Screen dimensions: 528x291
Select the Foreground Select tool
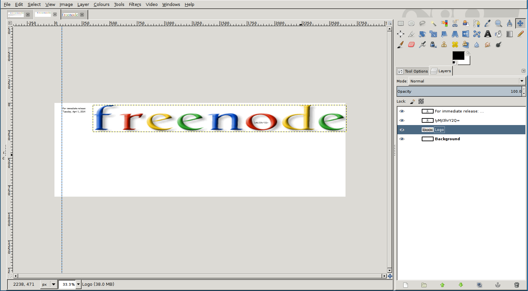pyautogui.click(x=466, y=23)
